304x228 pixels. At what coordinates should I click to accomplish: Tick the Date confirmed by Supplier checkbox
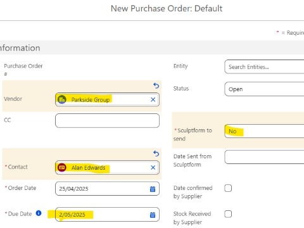click(228, 188)
